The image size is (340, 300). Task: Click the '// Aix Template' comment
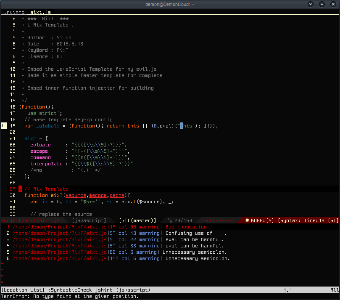pyautogui.click(x=46, y=189)
